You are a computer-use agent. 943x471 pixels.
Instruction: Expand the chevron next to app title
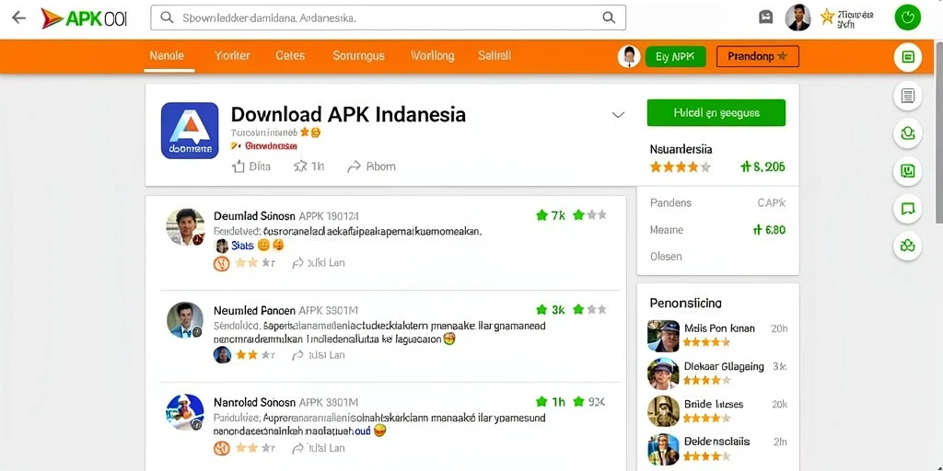618,115
